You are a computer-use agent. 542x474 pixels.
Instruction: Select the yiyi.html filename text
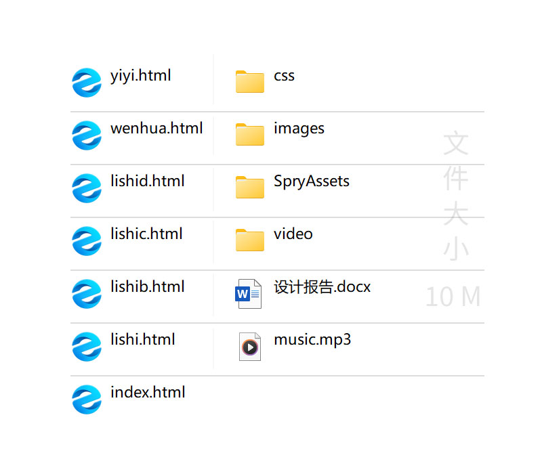pyautogui.click(x=141, y=76)
